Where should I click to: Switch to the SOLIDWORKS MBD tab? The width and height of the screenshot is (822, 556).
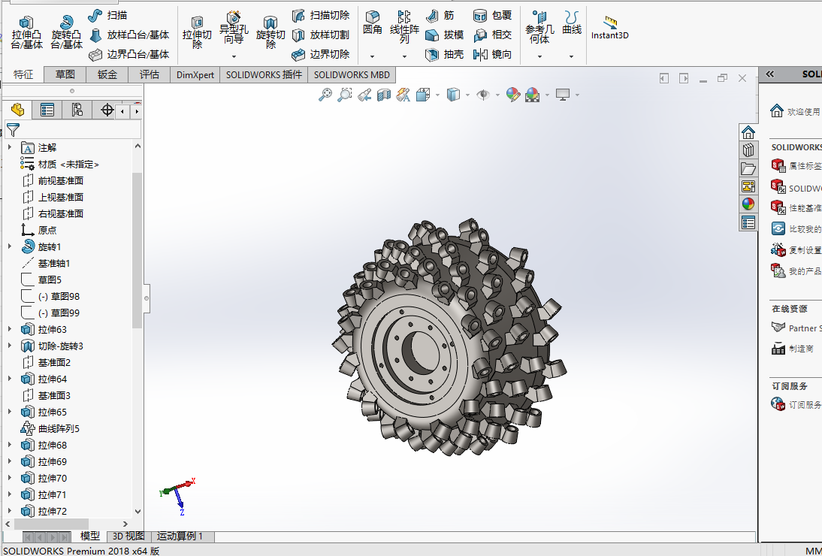[x=352, y=74]
